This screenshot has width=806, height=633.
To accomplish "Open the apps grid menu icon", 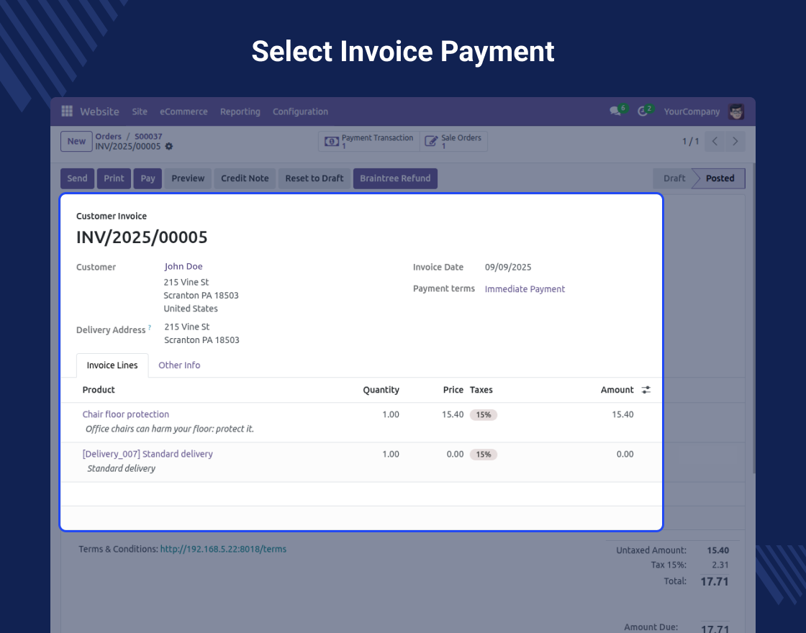I will point(67,111).
